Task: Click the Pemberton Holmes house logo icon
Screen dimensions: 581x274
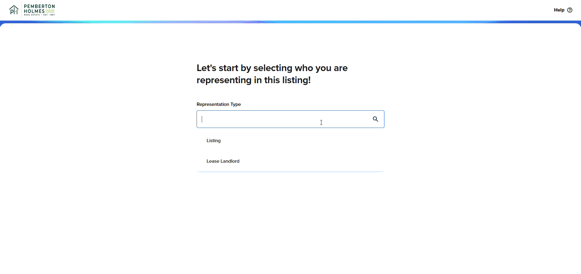Action: click(14, 10)
